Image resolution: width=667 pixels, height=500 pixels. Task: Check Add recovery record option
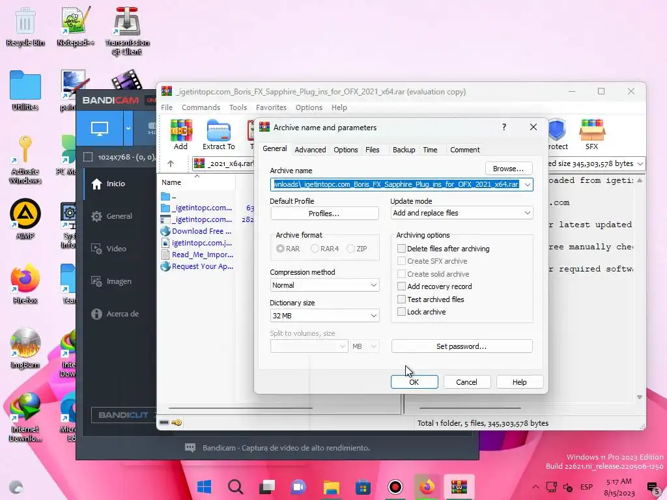pyautogui.click(x=401, y=286)
